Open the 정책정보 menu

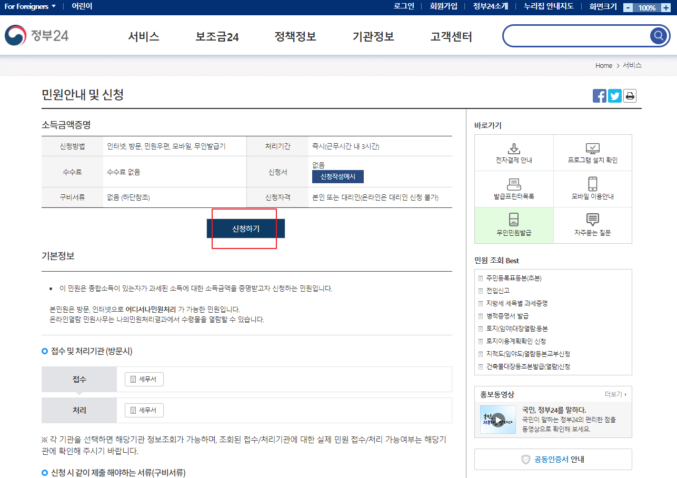tap(295, 36)
